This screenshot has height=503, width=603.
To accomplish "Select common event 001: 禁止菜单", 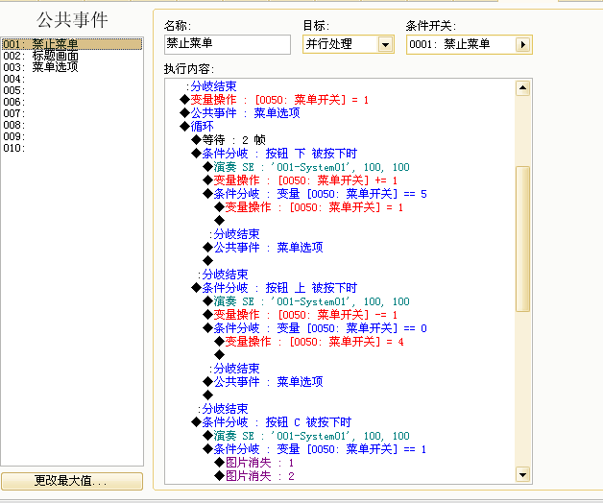I will tap(72, 44).
